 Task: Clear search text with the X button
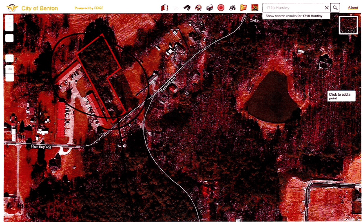[x=326, y=7]
